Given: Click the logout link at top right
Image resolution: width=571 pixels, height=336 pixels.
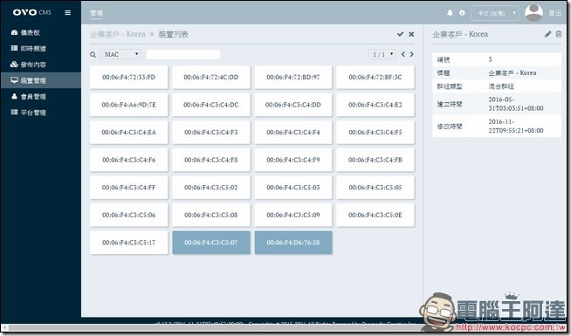Looking at the screenshot, I should pos(555,13).
